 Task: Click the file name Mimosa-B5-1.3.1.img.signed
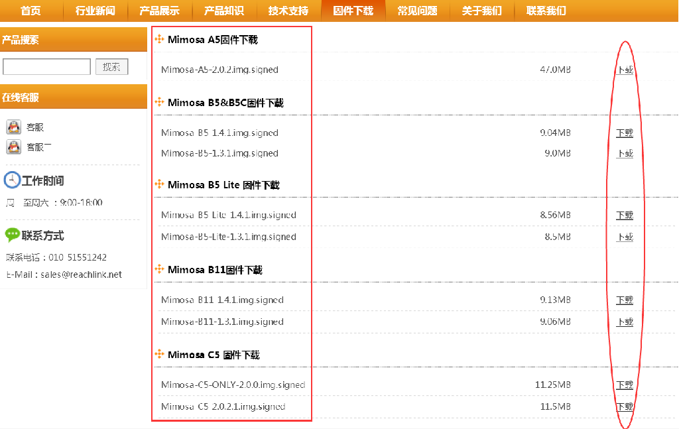[219, 153]
